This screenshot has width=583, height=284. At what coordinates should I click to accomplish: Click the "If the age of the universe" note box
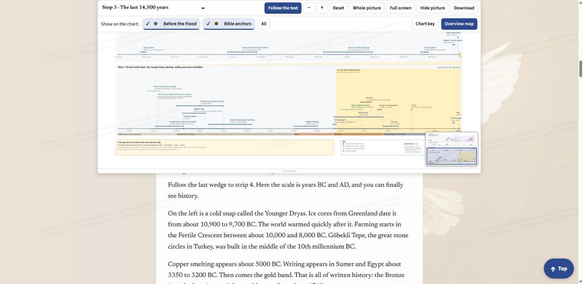click(x=225, y=147)
